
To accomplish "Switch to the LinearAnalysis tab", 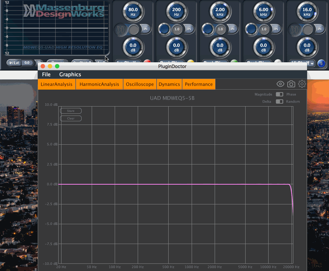I will pyautogui.click(x=57, y=84).
